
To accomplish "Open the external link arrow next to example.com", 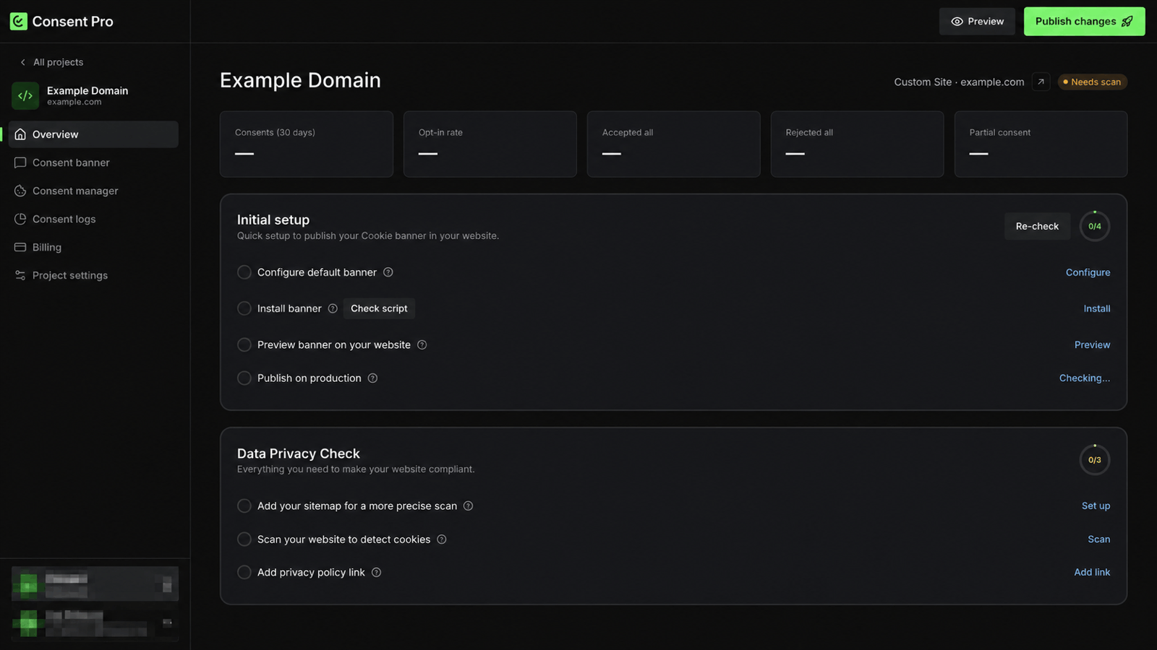I will (x=1041, y=82).
